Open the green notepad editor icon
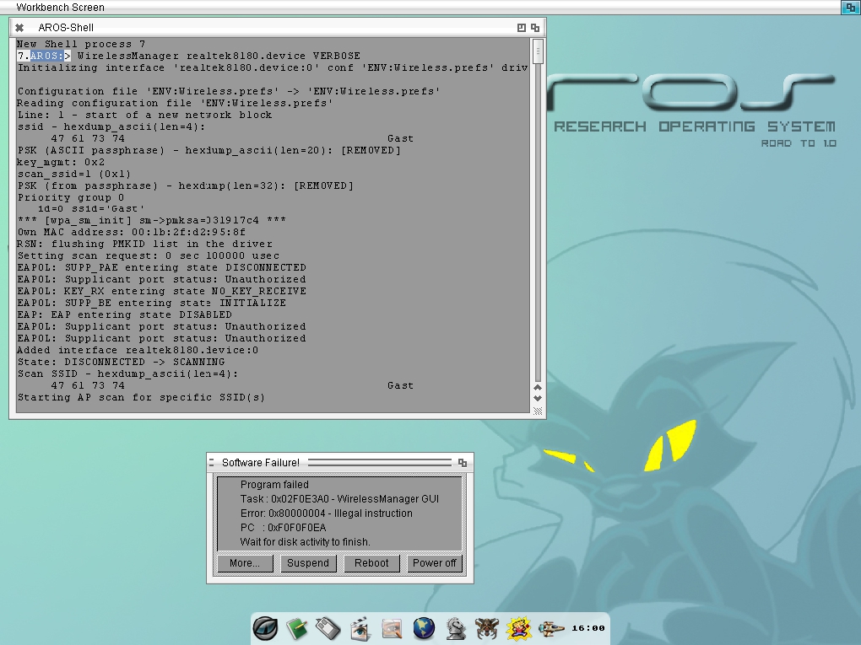This screenshot has height=645, width=861. click(x=296, y=628)
